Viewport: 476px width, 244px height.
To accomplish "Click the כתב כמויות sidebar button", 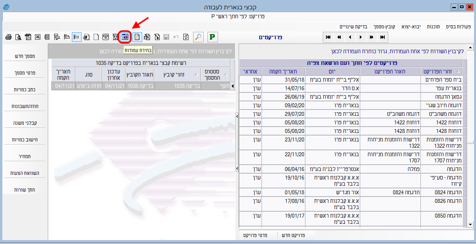I will pos(24,89).
